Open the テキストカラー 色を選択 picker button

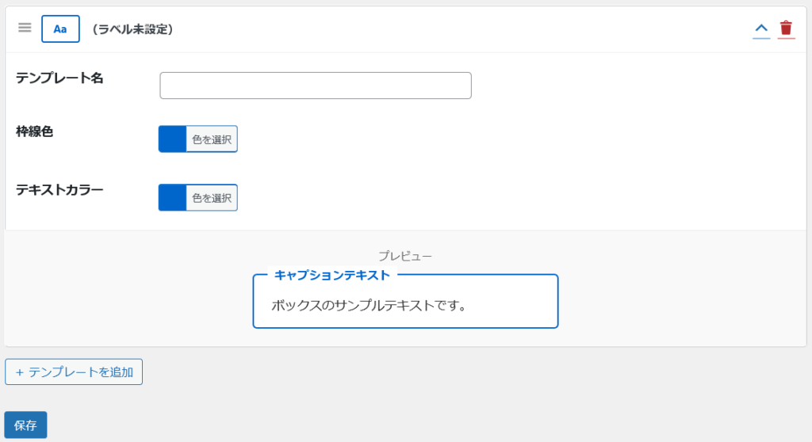coord(212,198)
